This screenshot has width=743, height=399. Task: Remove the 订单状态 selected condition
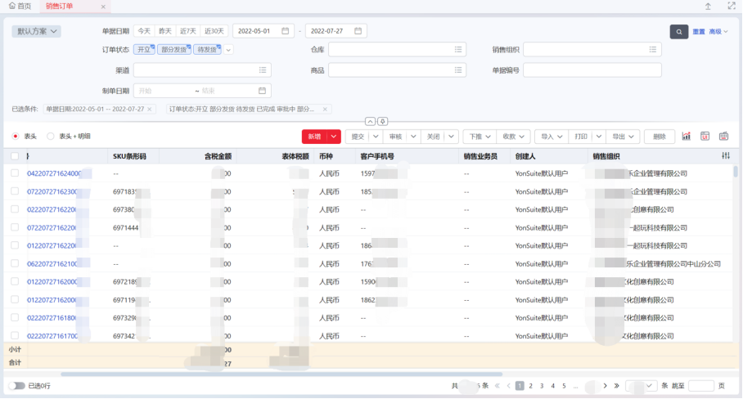[x=325, y=109]
